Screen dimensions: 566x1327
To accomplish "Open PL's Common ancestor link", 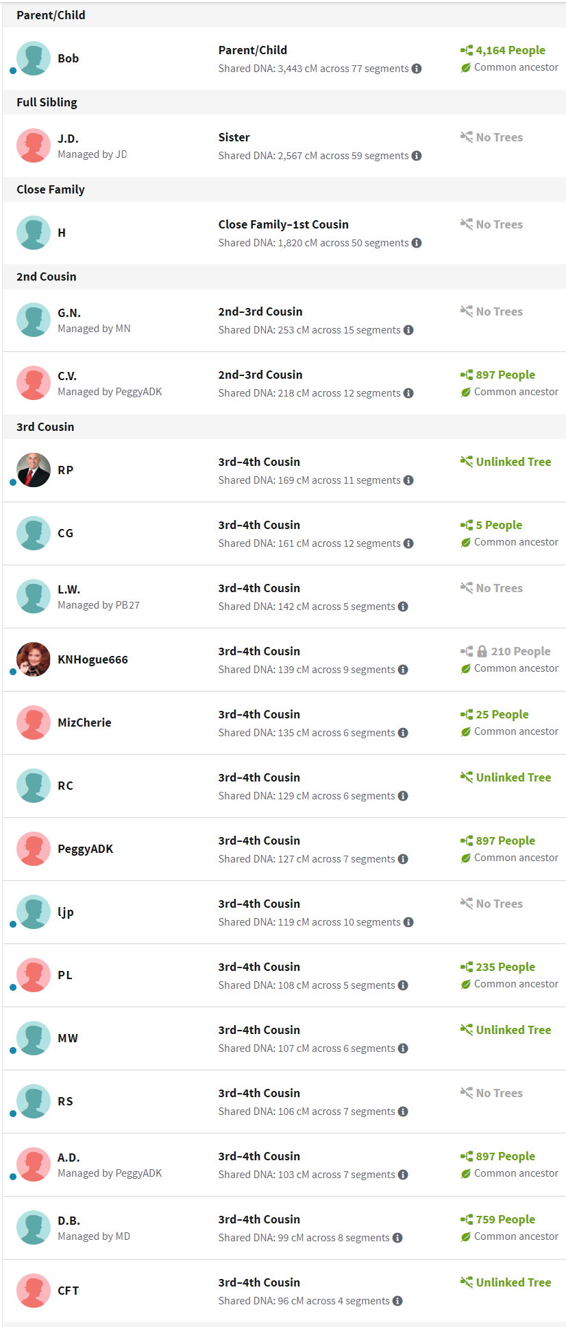I will click(516, 984).
